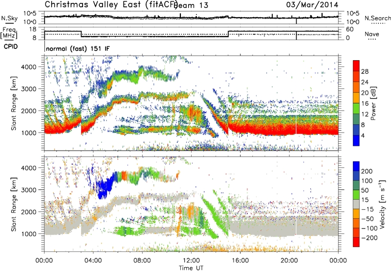Click the '4000' tick of the power panel

click(x=28, y=67)
